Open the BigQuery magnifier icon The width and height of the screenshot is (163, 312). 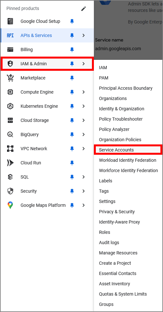click(10, 134)
